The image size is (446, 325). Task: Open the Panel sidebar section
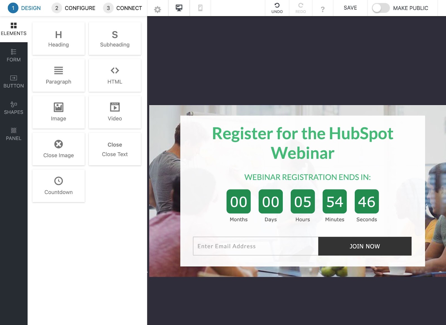pyautogui.click(x=14, y=134)
